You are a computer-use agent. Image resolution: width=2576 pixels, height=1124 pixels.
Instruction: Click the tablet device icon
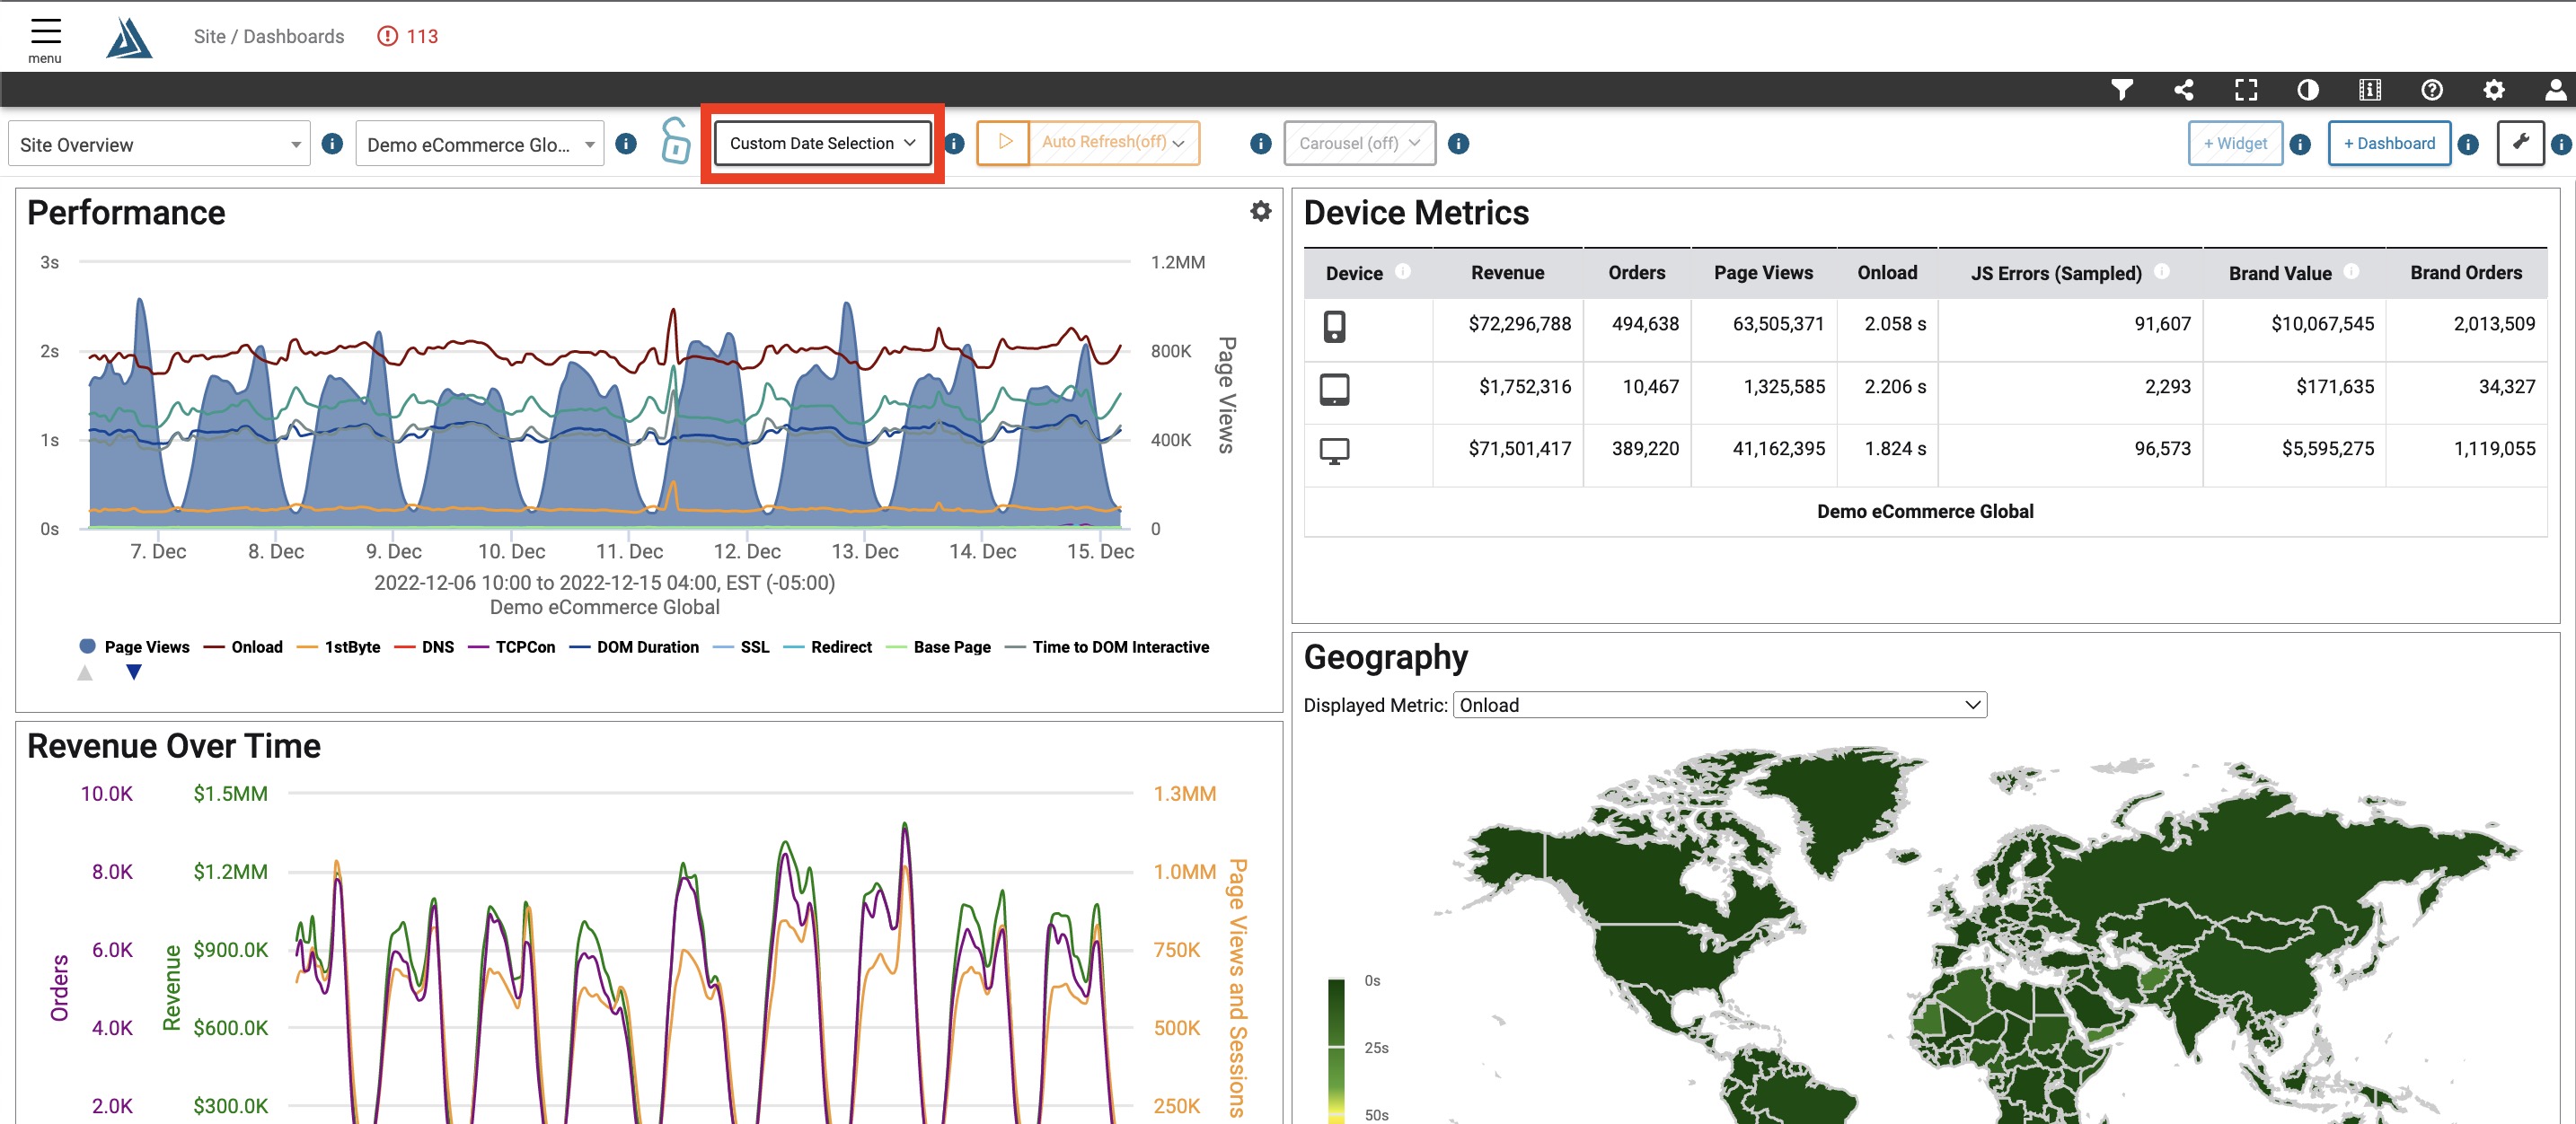coord(1334,389)
